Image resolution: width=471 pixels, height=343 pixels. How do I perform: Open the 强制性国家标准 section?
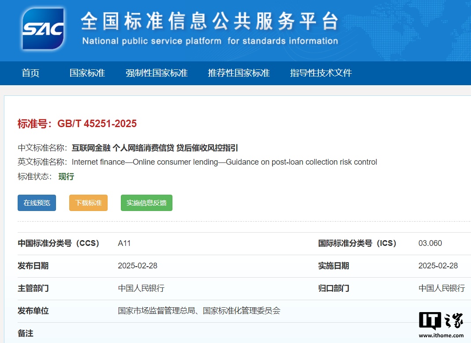(x=157, y=73)
